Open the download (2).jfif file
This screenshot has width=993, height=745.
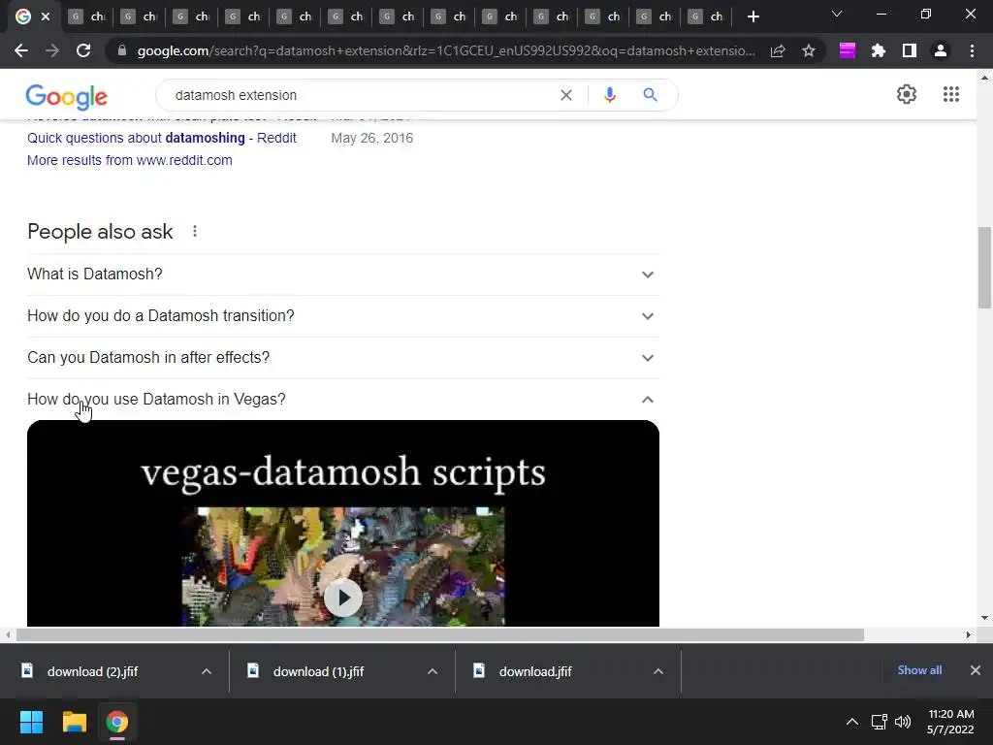click(x=92, y=671)
